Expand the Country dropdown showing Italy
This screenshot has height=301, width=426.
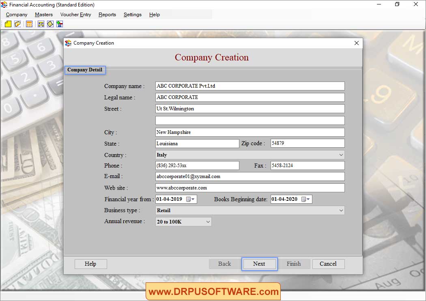point(340,155)
